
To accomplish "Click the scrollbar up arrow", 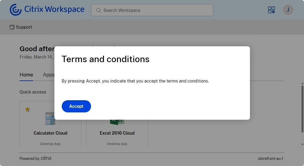I will point(302,83).
